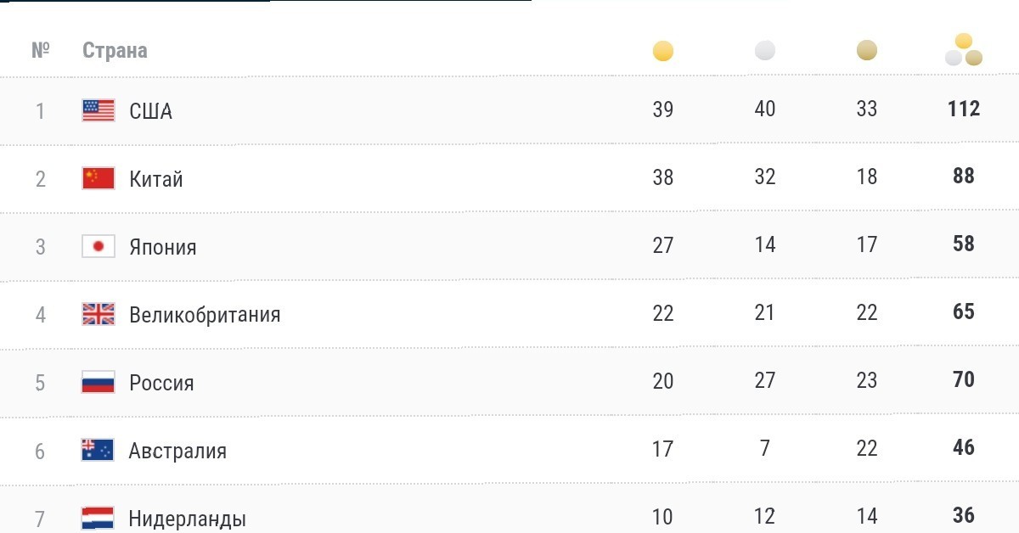Select the Австралия country name
This screenshot has width=1019, height=533.
(177, 451)
